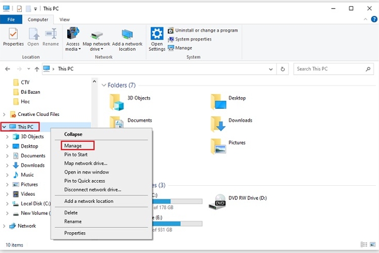
Task: Click navigation pane scroll up arrow
Action: click(94, 81)
